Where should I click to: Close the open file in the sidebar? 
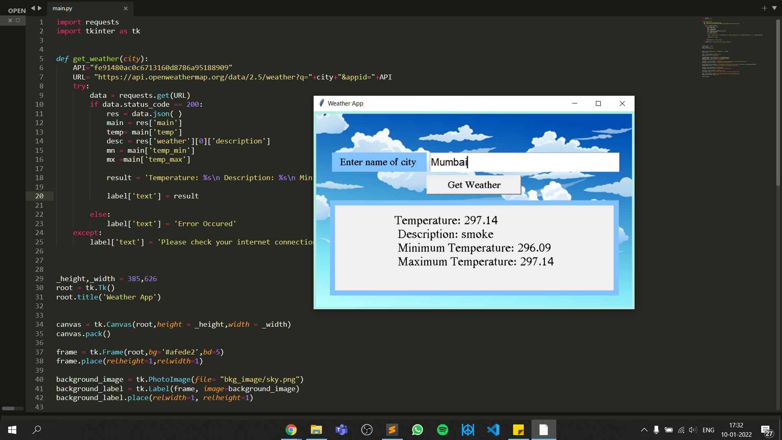coord(10,20)
